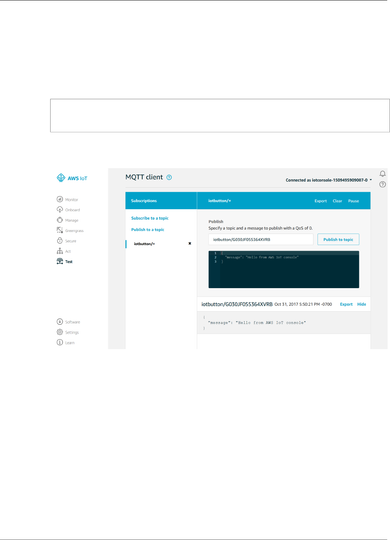Open the Monitor section icon

[60, 199]
